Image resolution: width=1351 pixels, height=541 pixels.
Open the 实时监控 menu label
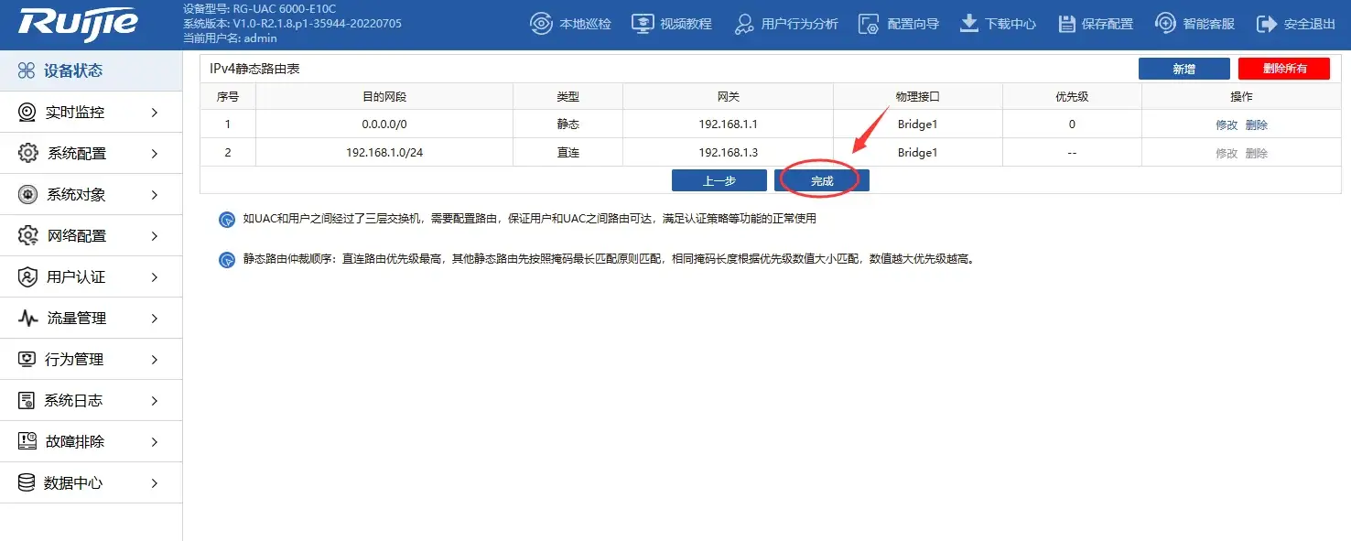[75, 112]
